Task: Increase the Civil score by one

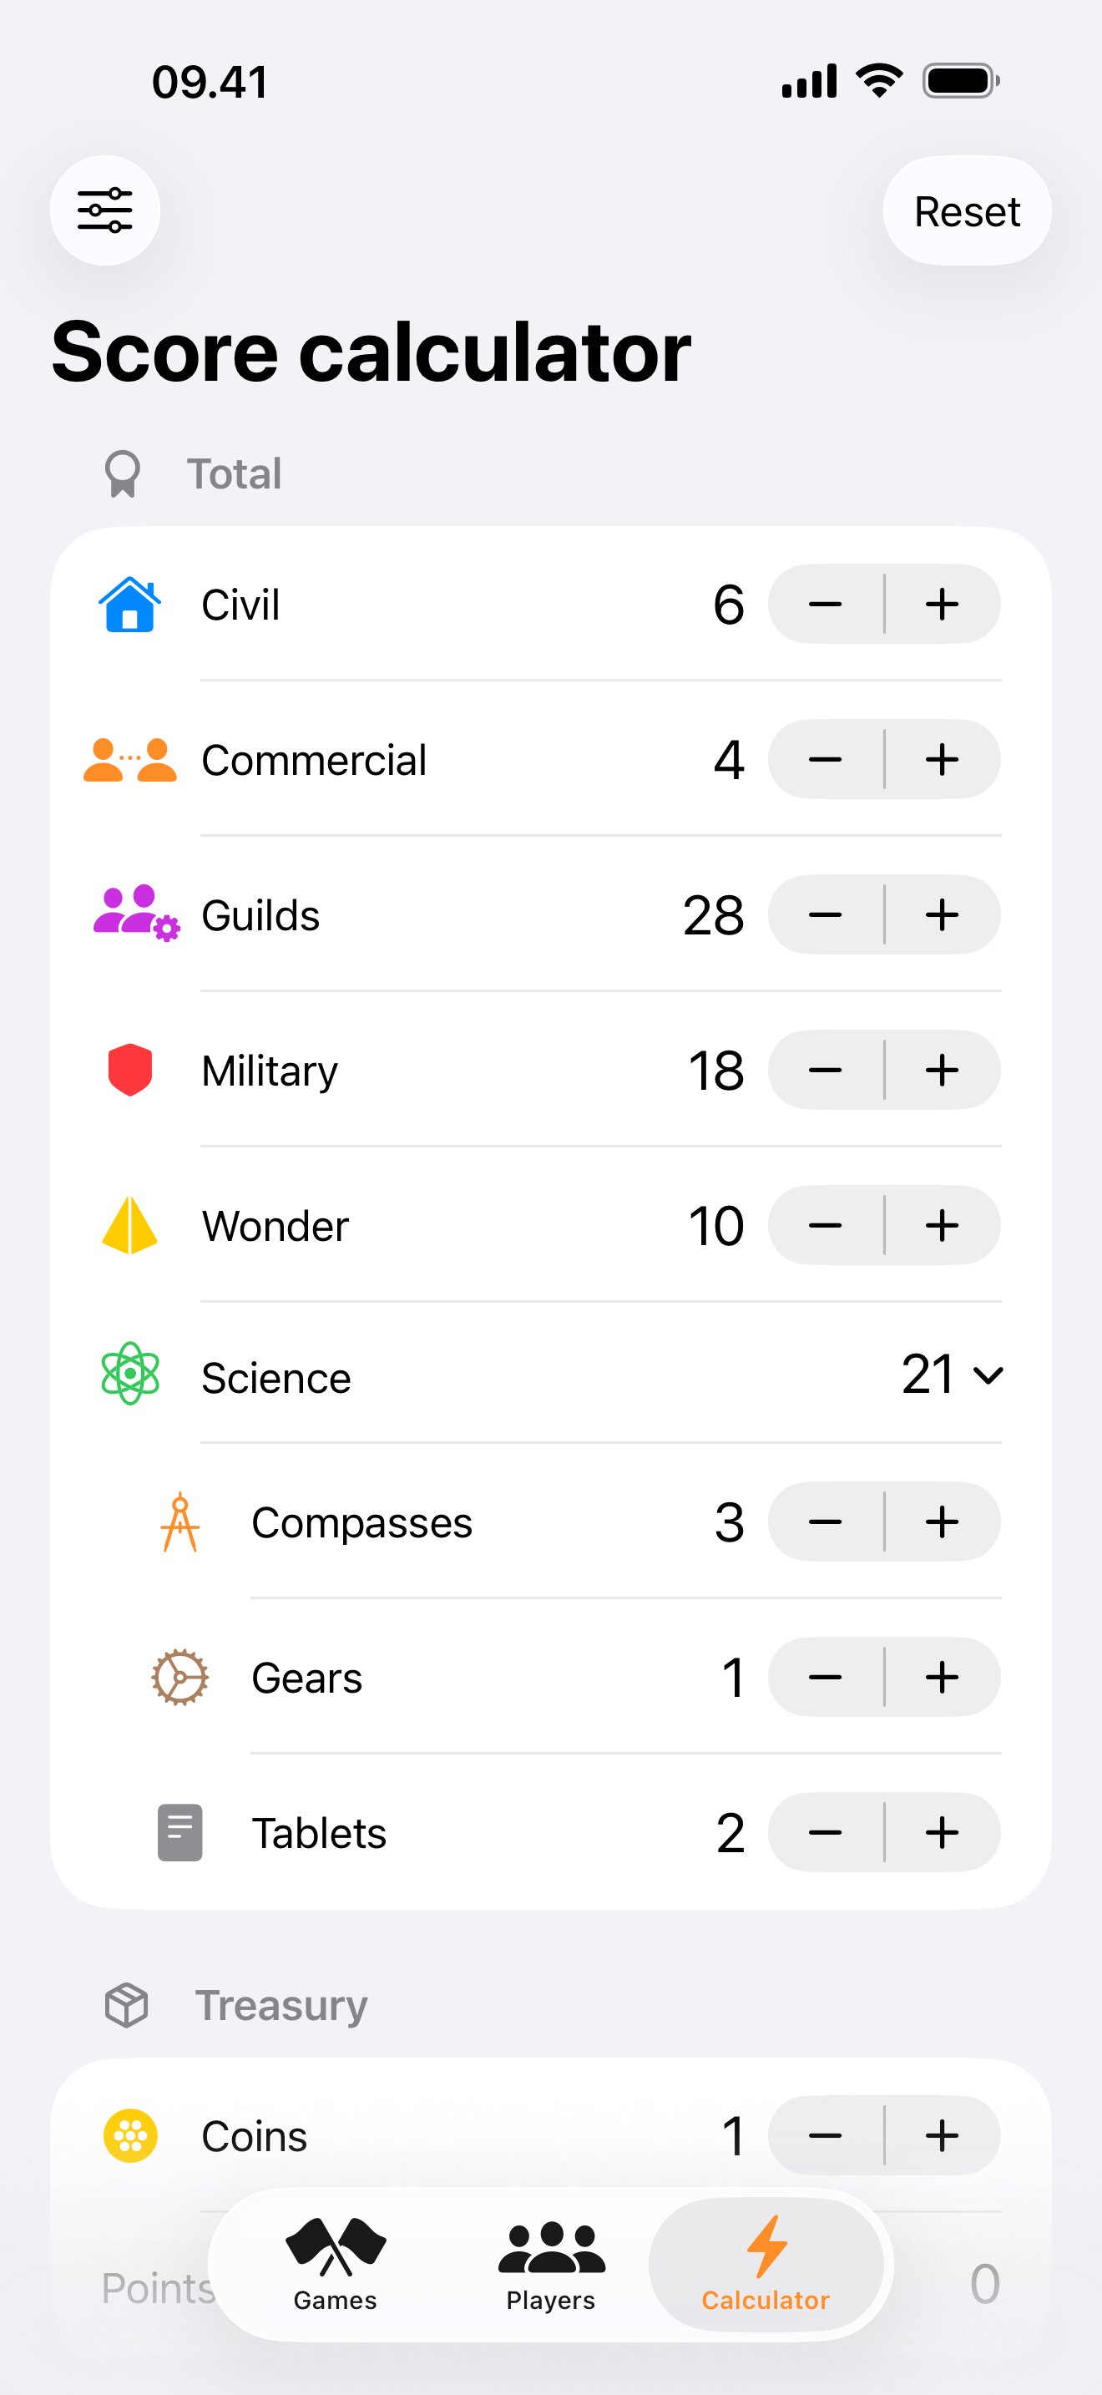Action: click(943, 605)
